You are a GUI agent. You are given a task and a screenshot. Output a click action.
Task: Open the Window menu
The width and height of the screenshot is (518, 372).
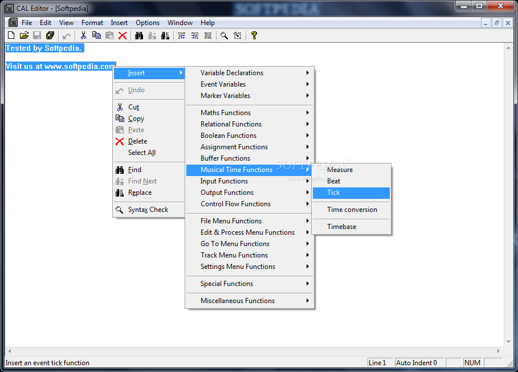pos(180,23)
